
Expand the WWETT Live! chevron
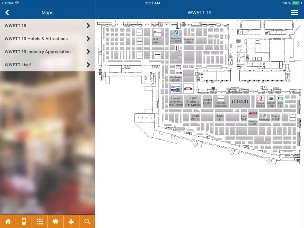coord(88,64)
